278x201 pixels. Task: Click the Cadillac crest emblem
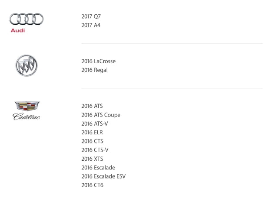[x=27, y=106]
